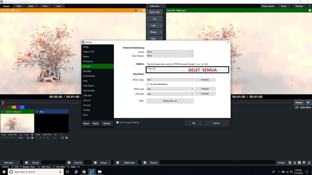Click vMix icon in taskbar
The width and height of the screenshot is (312, 175).
tap(92, 172)
